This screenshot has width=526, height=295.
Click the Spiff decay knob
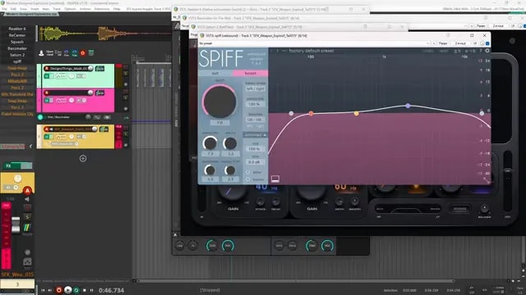click(x=230, y=143)
